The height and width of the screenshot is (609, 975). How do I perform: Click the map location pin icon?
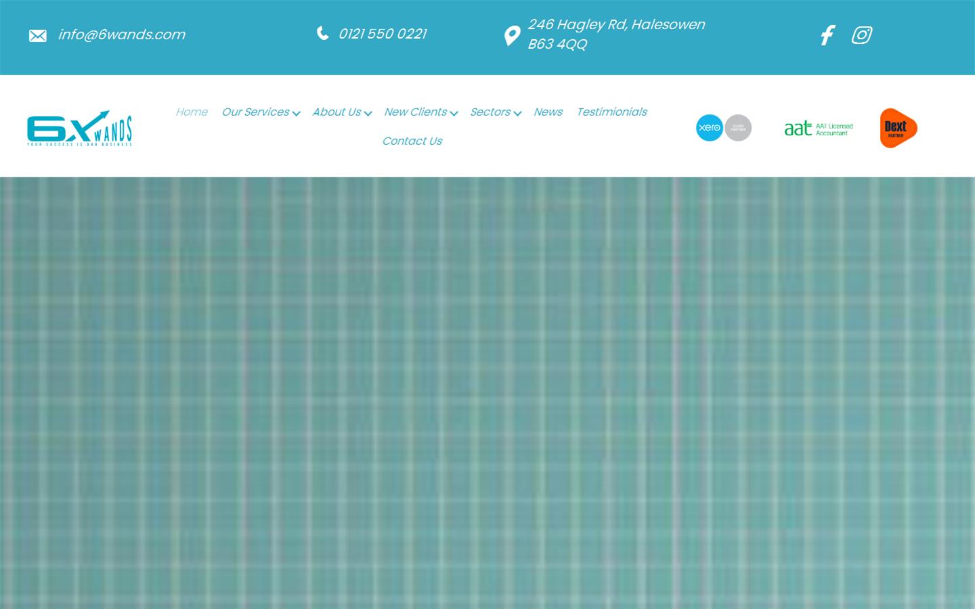[x=513, y=36]
